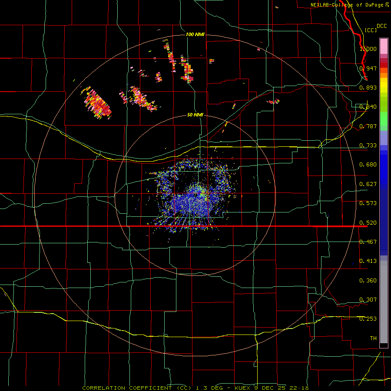Image resolution: width=391 pixels, height=391 pixels.
Task: Click the gray lower segment of color bar
Action: pos(384,302)
